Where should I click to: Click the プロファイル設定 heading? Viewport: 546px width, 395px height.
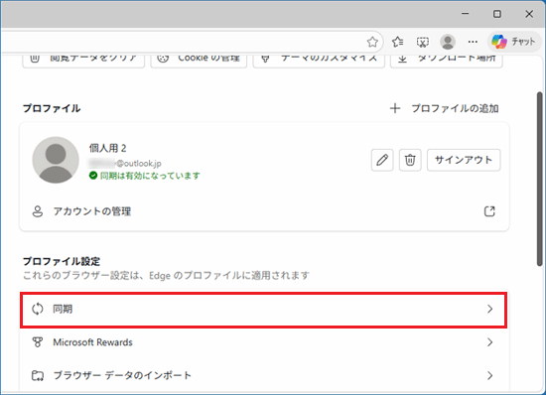point(62,261)
